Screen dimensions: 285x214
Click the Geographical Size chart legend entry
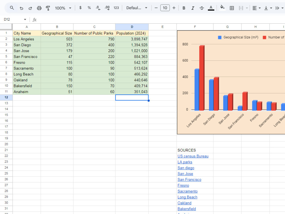pos(238,37)
